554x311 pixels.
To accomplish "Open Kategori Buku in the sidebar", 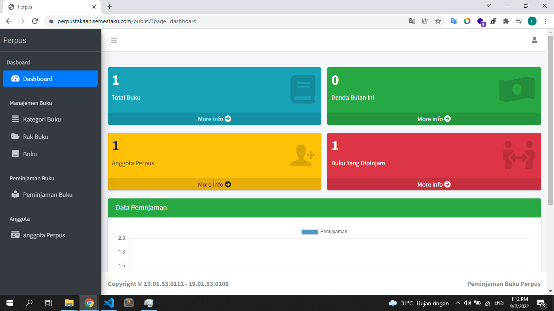I will click(x=42, y=119).
